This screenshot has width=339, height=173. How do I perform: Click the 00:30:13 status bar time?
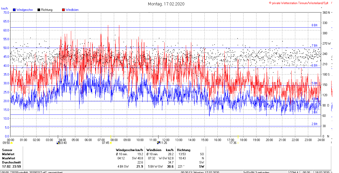[186, 172]
